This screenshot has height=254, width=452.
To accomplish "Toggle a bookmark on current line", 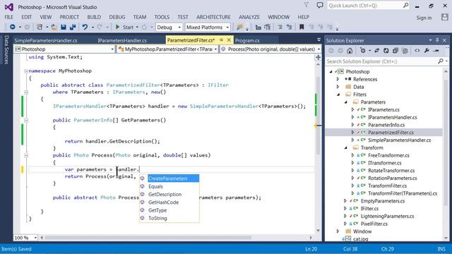I will click(x=302, y=27).
